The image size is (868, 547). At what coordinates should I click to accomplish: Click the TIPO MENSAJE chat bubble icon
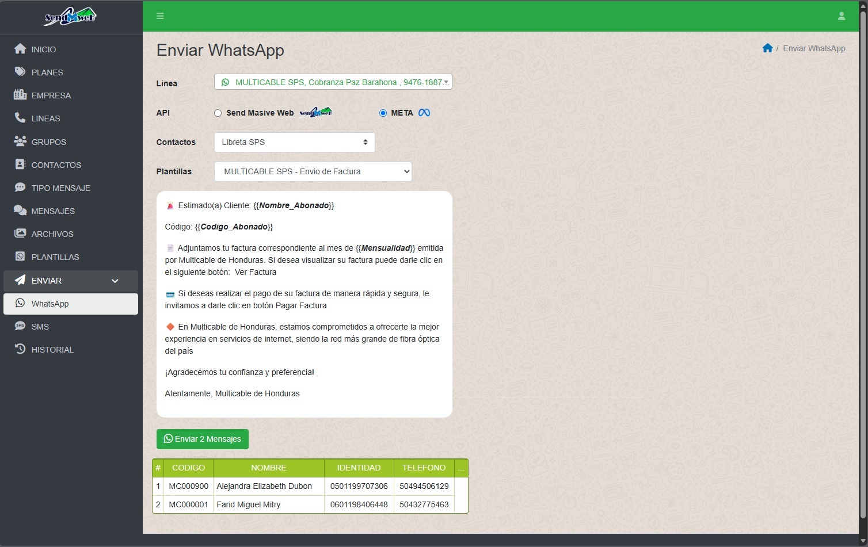click(x=20, y=188)
